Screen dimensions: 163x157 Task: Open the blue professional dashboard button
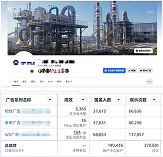click(x=114, y=70)
